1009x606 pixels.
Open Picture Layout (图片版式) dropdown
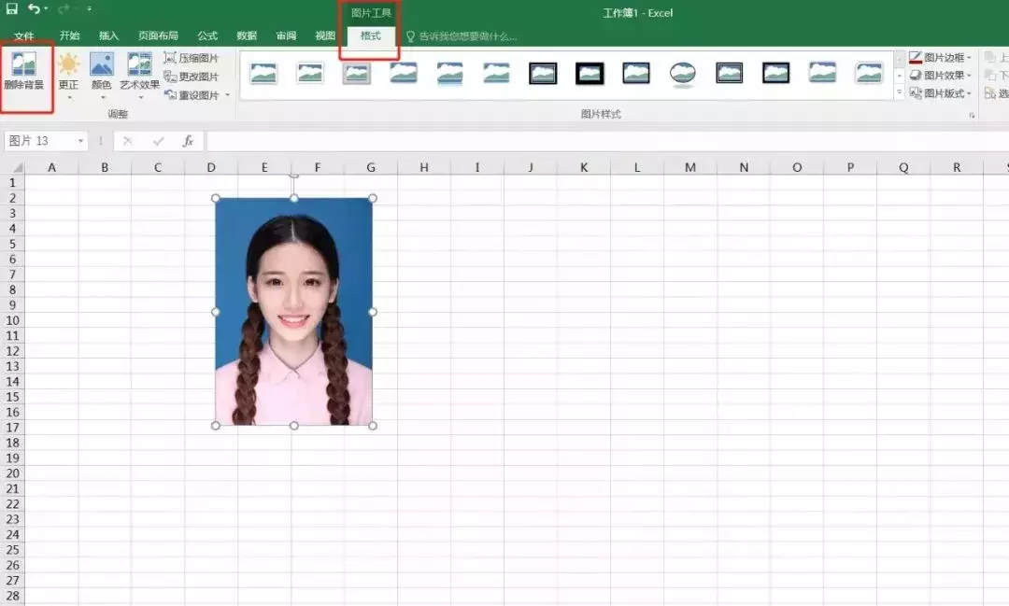[x=940, y=93]
